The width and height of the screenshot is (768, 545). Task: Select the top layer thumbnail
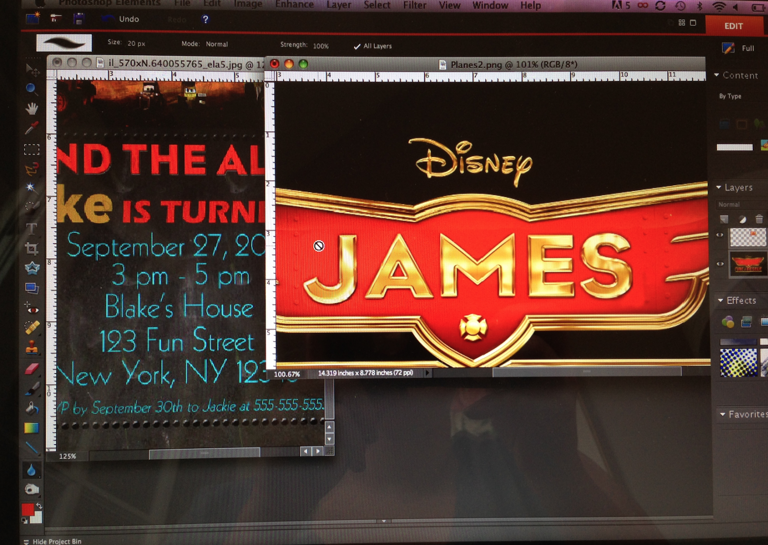click(x=748, y=237)
